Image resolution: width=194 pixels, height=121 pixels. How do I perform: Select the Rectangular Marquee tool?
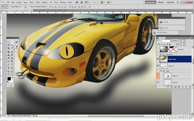click(x=8, y=42)
